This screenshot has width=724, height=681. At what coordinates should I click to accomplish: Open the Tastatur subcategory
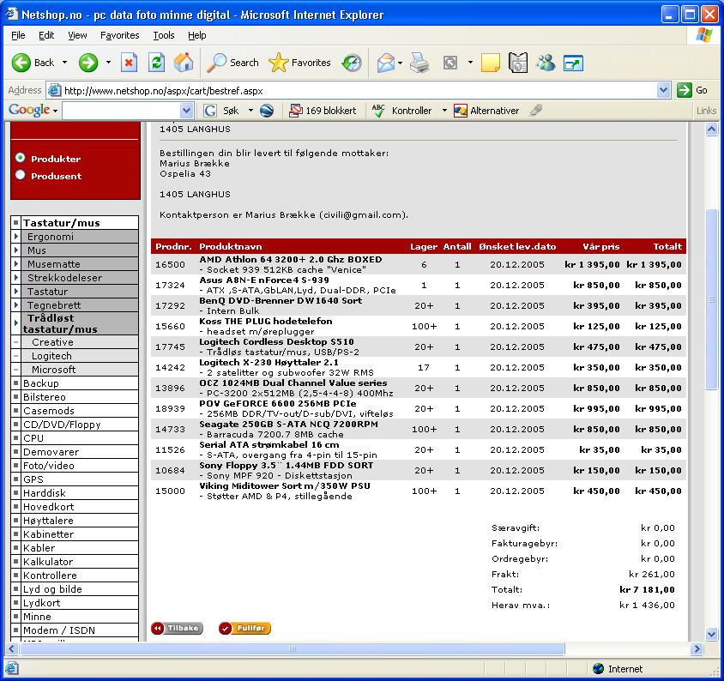pos(47,292)
